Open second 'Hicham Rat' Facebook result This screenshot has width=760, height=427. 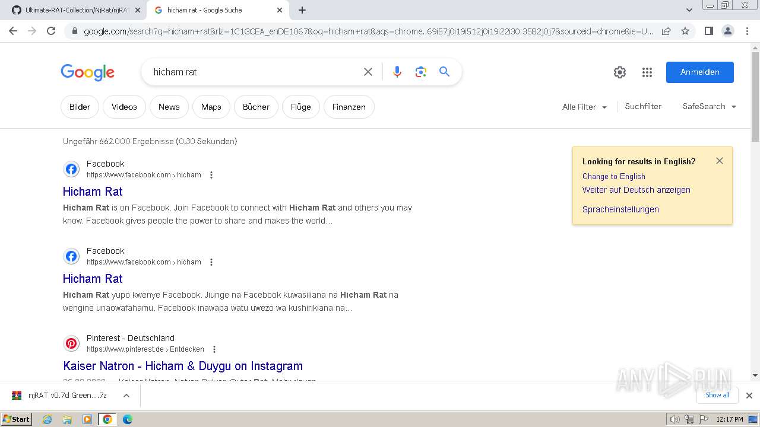pyautogui.click(x=93, y=279)
